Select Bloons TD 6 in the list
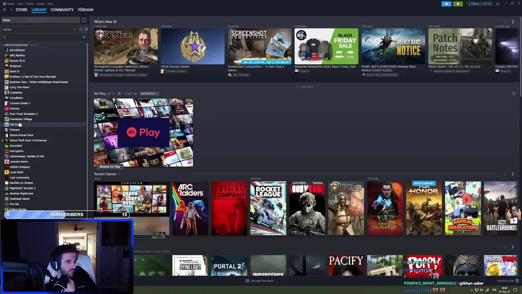 [17, 61]
